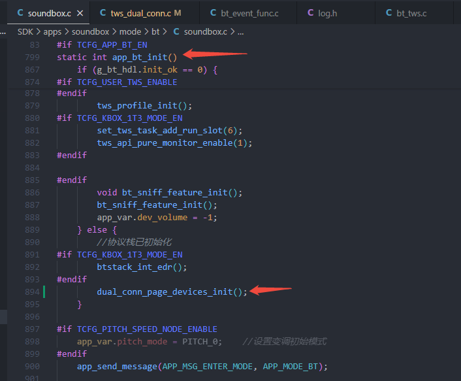The height and width of the screenshot is (381, 461).
Task: Click on tws_profile_init call
Action: (137, 106)
